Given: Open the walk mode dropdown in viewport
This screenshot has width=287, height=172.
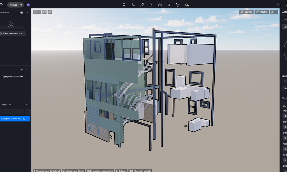Looking at the screenshot, I should click(274, 12).
